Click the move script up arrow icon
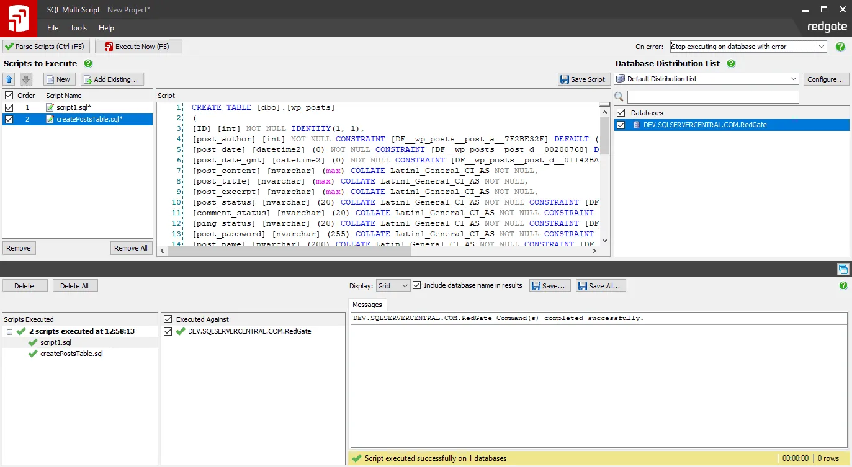 point(9,79)
